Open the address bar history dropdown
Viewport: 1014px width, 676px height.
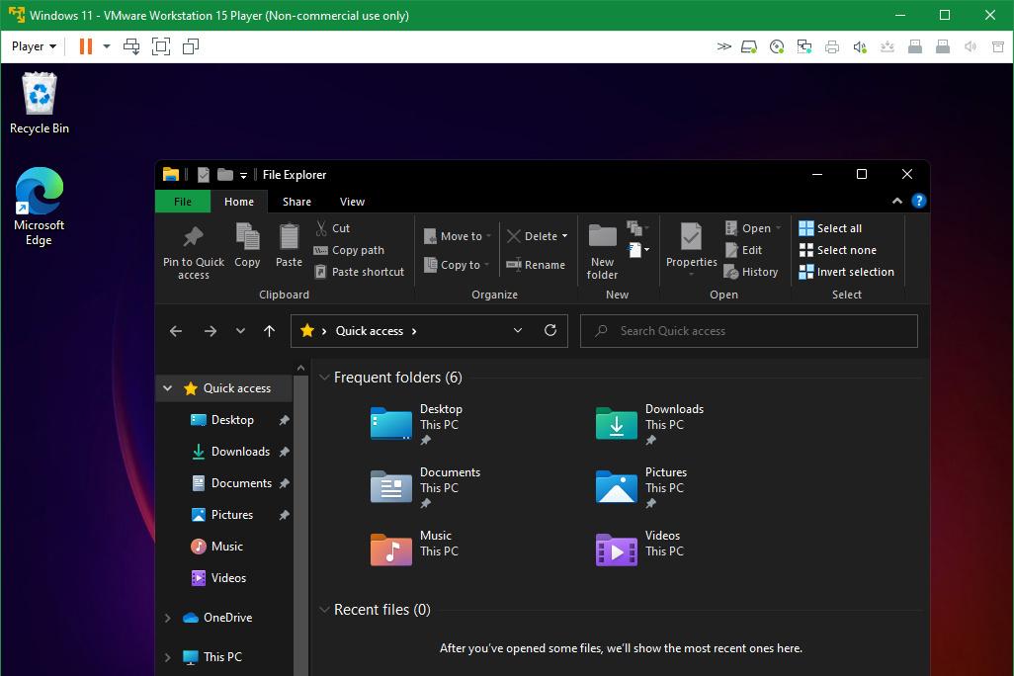tap(517, 330)
